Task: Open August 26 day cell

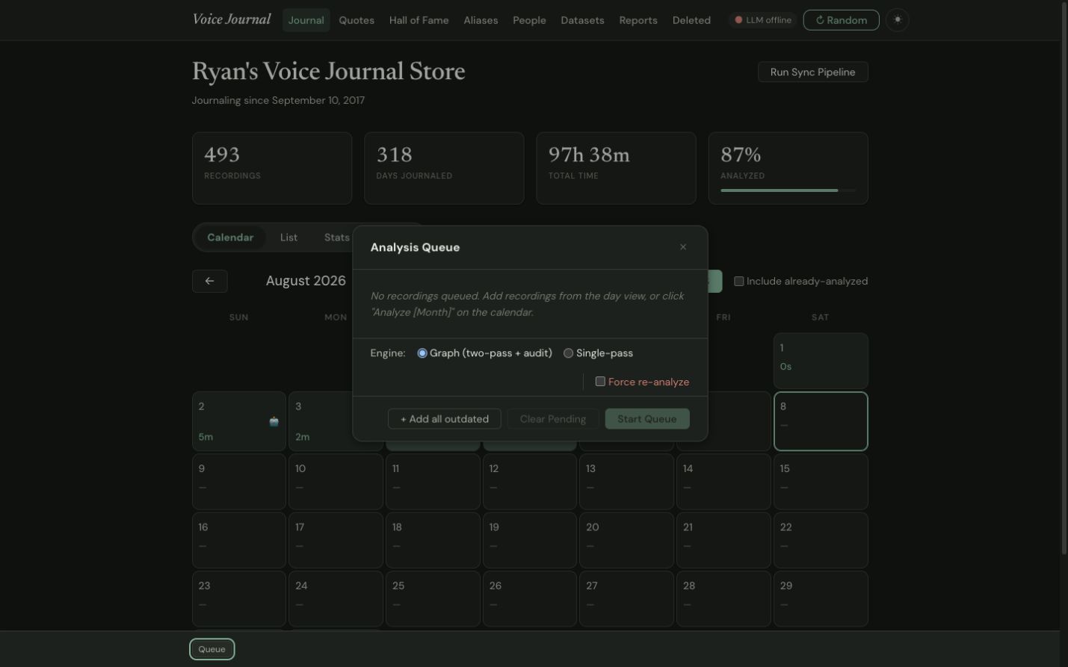Action: click(530, 598)
